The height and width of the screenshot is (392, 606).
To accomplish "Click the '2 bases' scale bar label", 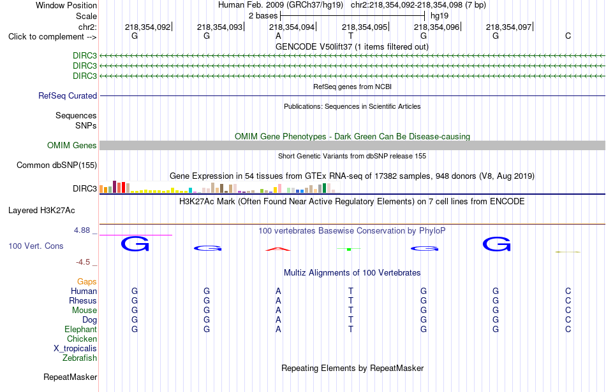I will point(263,16).
